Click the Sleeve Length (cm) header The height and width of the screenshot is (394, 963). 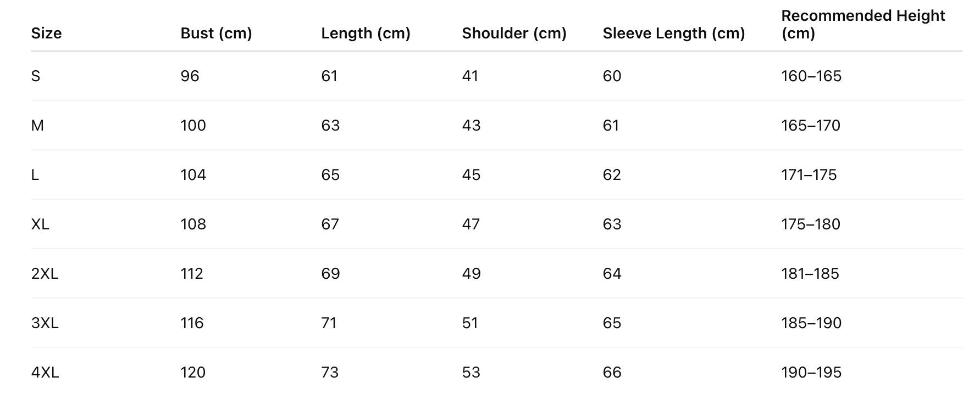pos(673,33)
